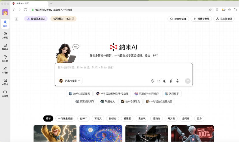This screenshot has width=239, height=142.
Task: Click the battery-like toolbar icon
Action: 223,10
